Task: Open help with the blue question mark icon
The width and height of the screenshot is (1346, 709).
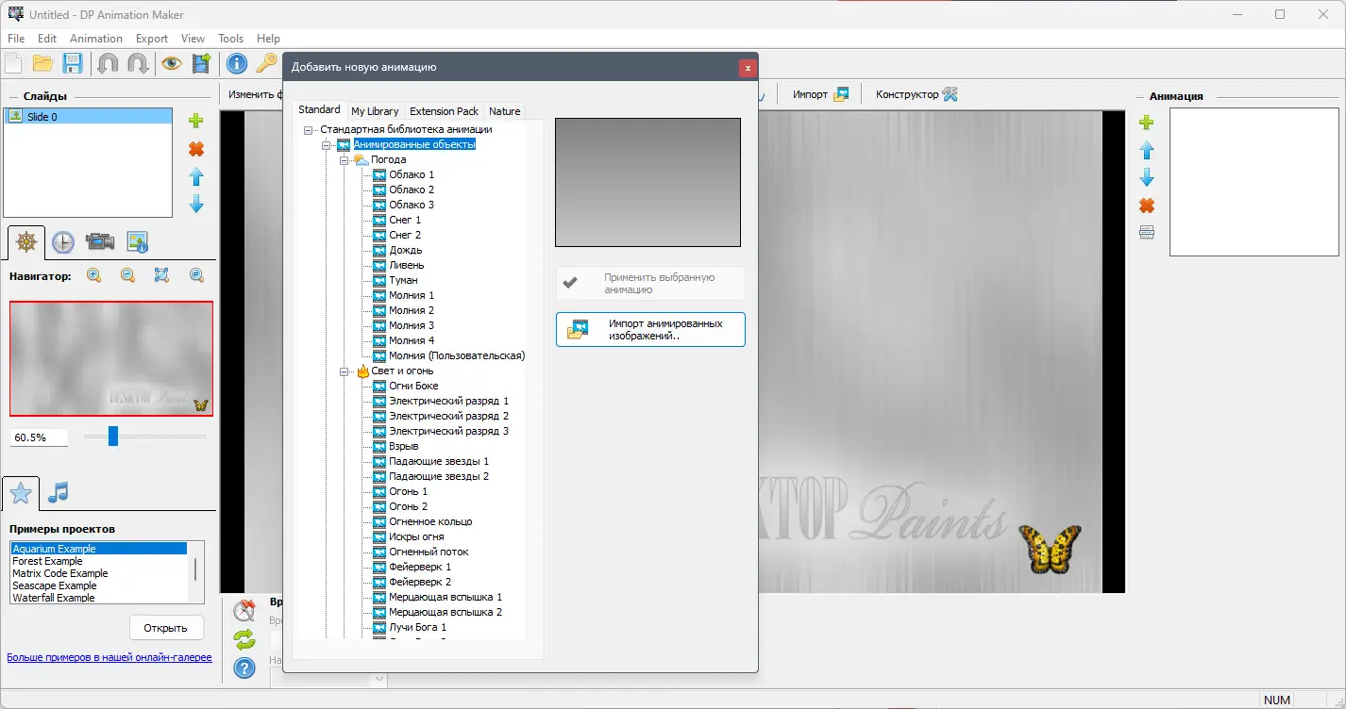Action: 244,668
